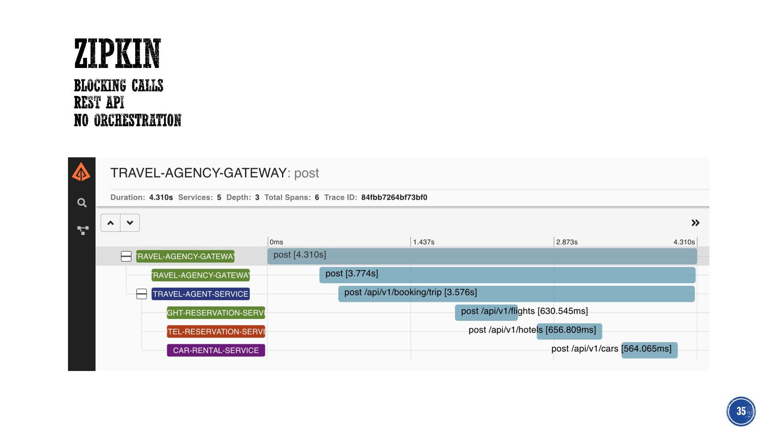
Task: Click the post [4.310s] span bar
Action: tap(482, 256)
